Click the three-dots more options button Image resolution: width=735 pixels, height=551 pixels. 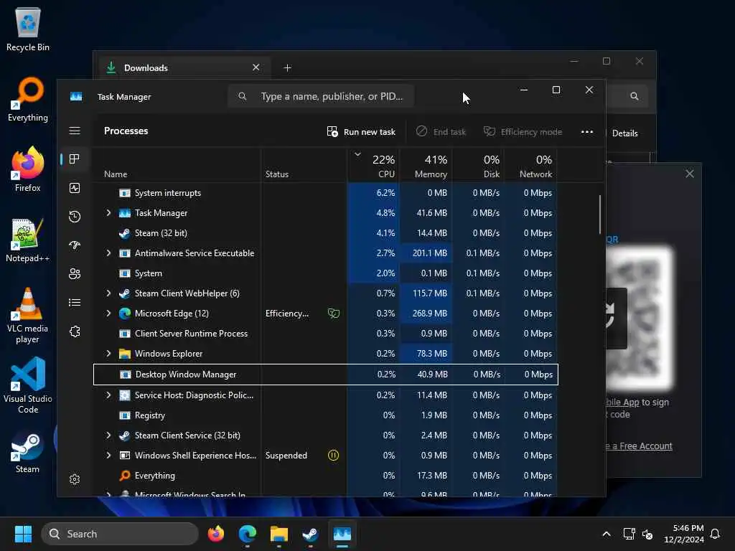(587, 132)
